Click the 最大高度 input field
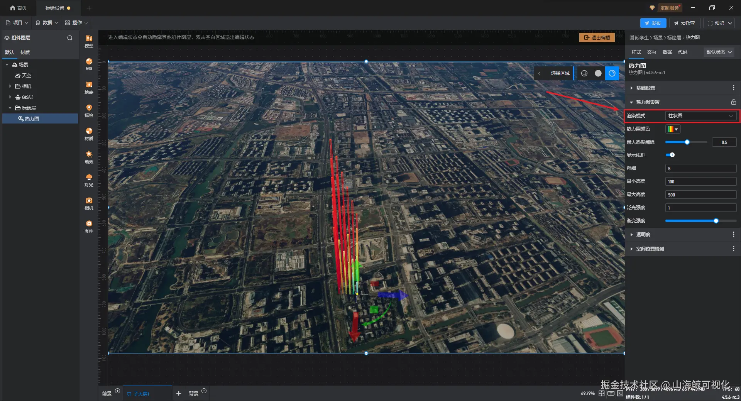741x401 pixels. (700, 195)
